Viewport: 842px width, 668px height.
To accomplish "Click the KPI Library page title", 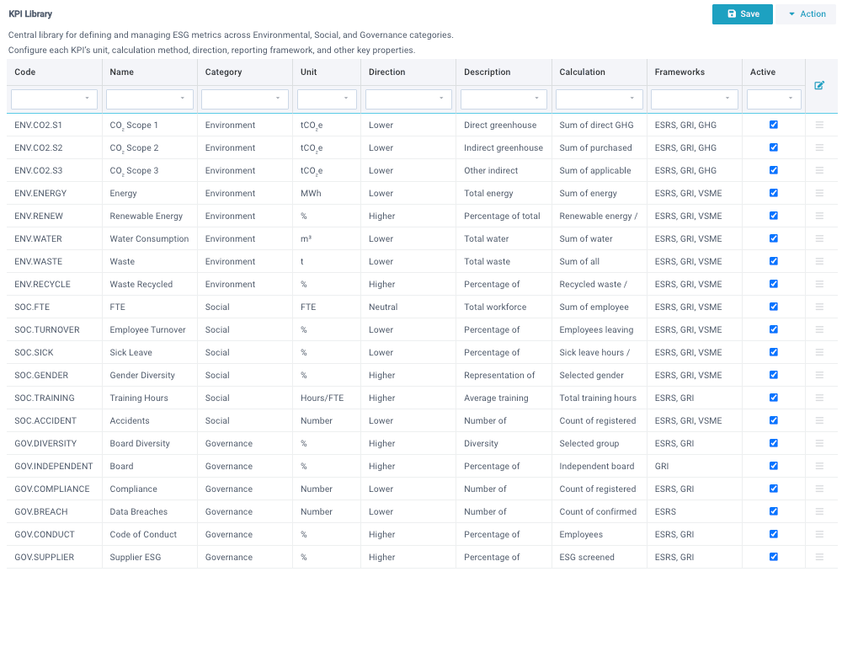I will tap(30, 14).
